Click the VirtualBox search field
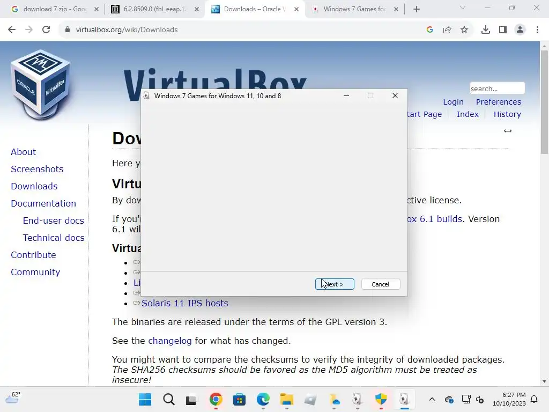 click(497, 89)
